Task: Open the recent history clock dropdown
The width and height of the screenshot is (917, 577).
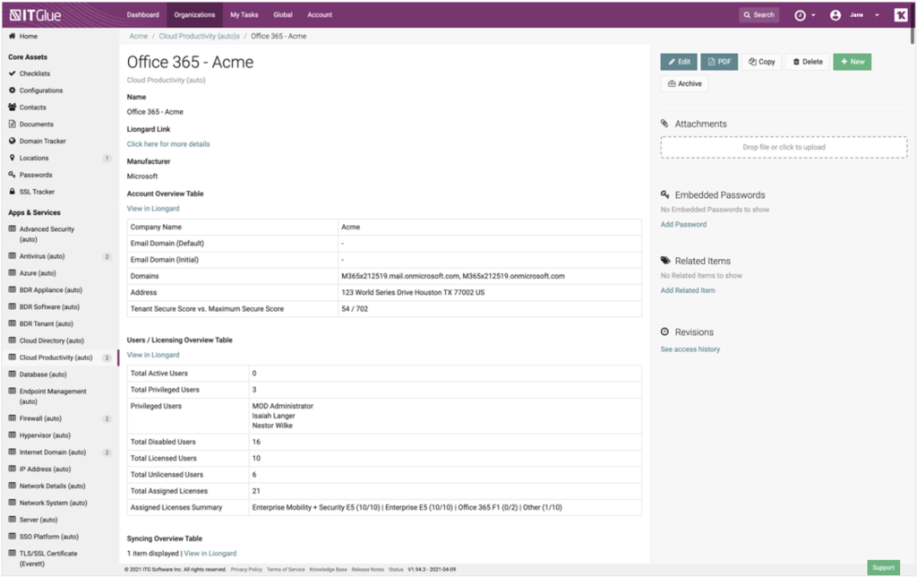Action: [x=804, y=15]
